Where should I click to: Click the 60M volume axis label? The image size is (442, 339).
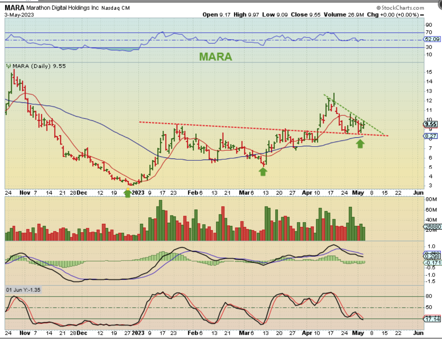(x=431, y=209)
